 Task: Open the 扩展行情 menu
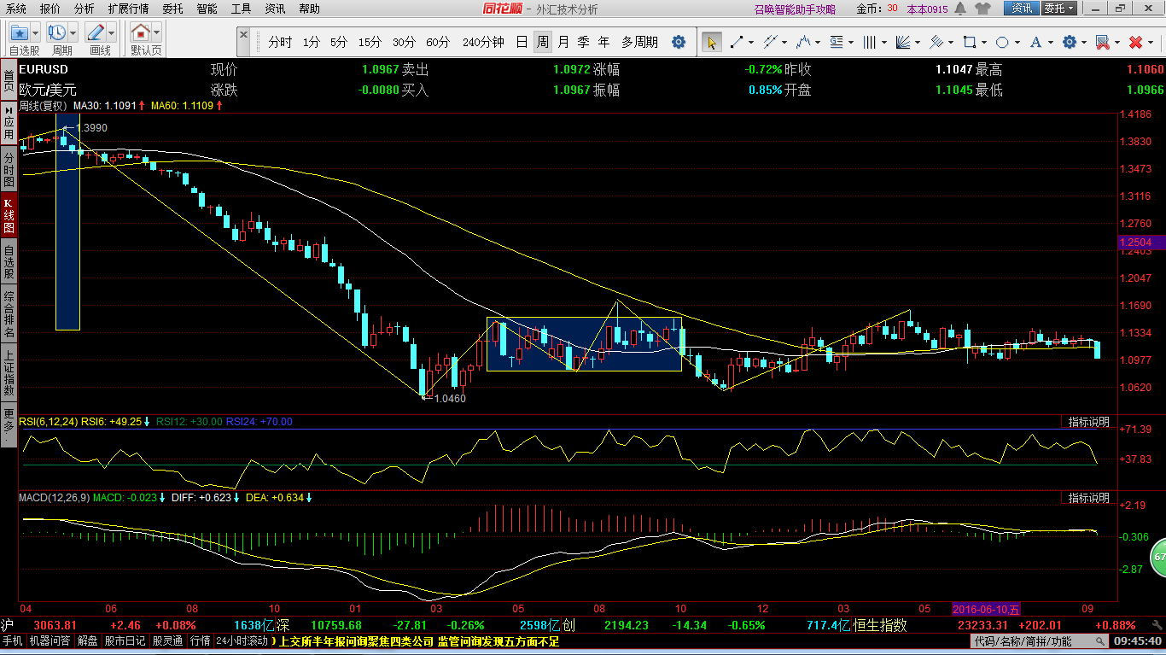point(128,9)
